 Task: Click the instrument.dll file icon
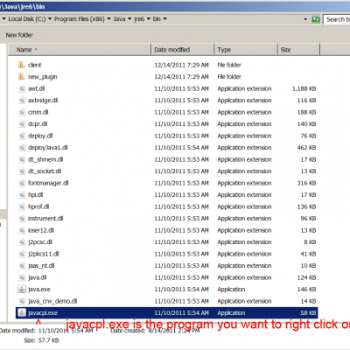[22, 219]
